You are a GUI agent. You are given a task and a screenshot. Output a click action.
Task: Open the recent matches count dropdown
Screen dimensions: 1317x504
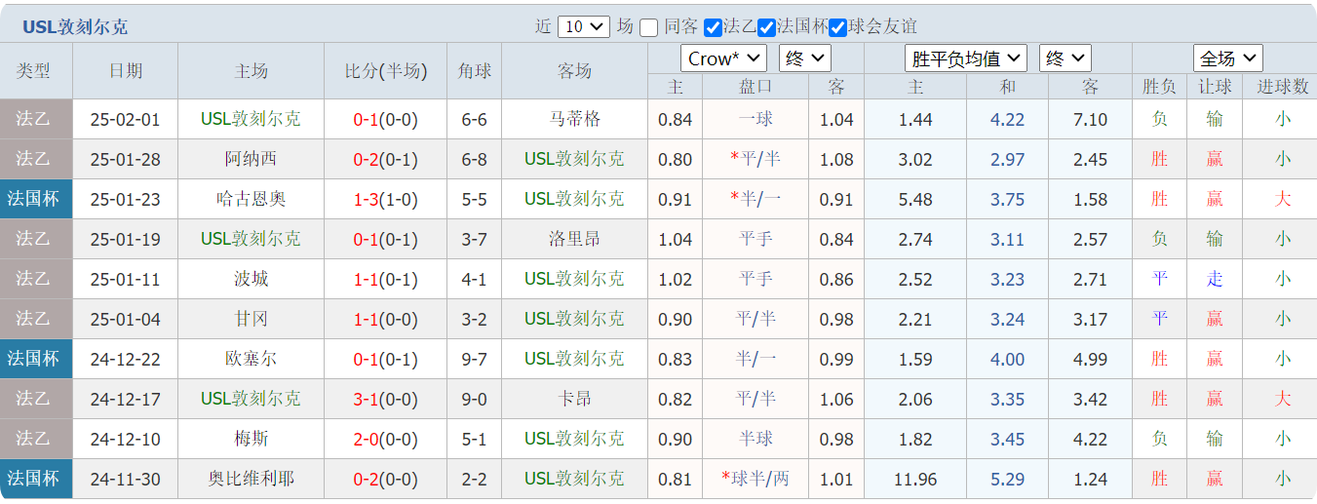tap(584, 27)
